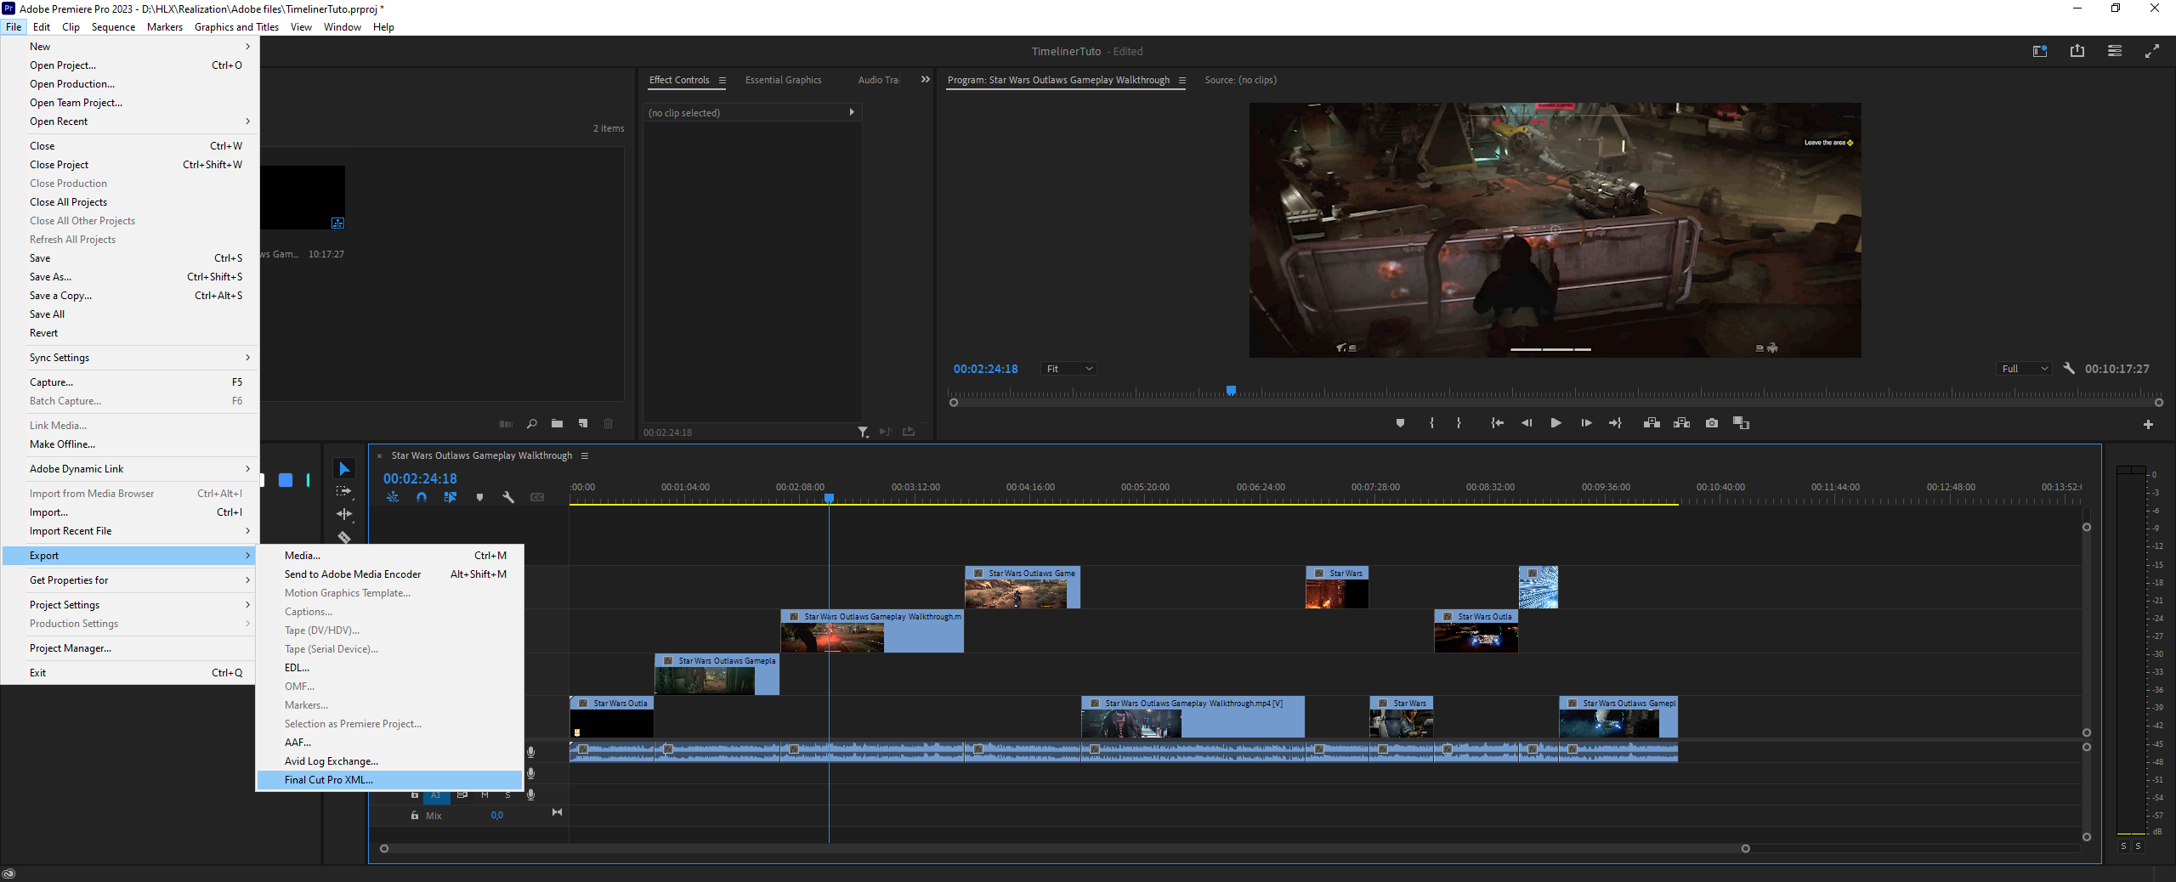
Task: Click Program monitor playhead on scrubber
Action: tap(1230, 391)
